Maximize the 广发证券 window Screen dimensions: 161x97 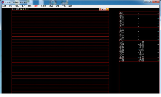pos(150,2)
